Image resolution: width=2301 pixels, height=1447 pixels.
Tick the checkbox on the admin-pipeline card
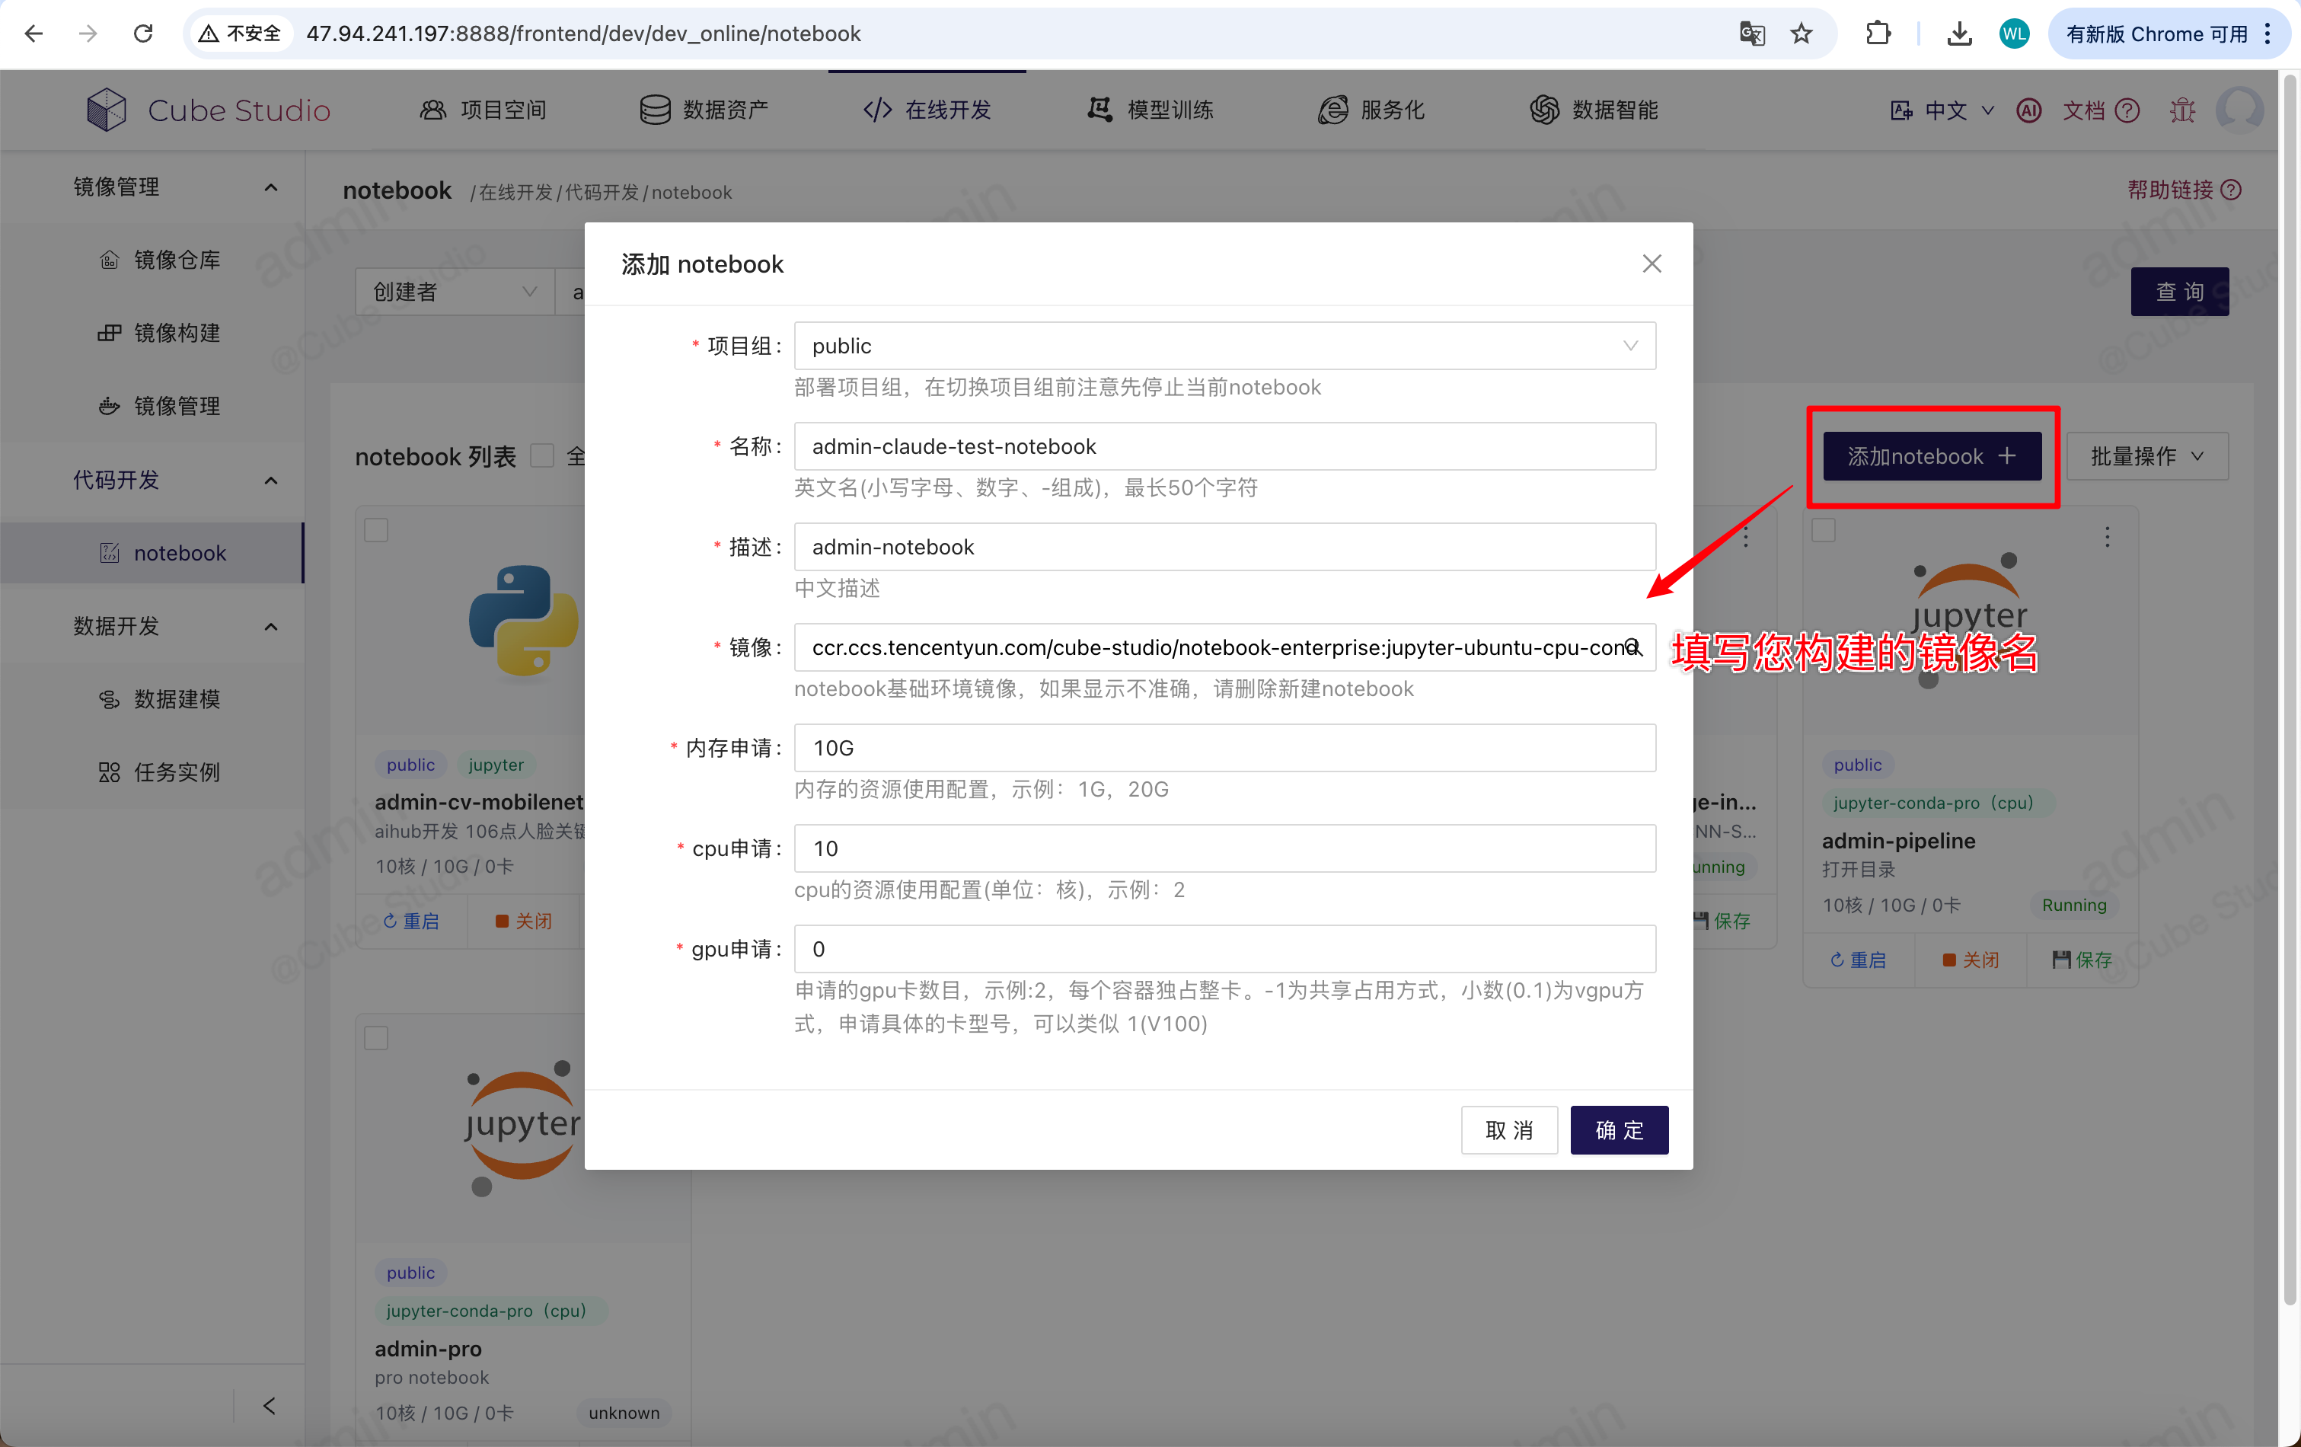pyautogui.click(x=1824, y=530)
